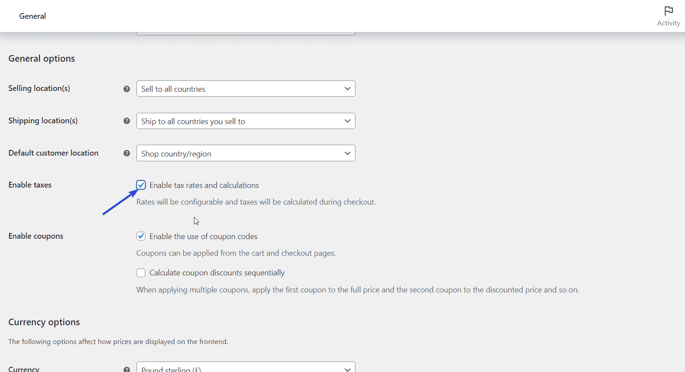Image resolution: width=685 pixels, height=372 pixels.
Task: Open the Activity panel flag icon
Action: (668, 11)
